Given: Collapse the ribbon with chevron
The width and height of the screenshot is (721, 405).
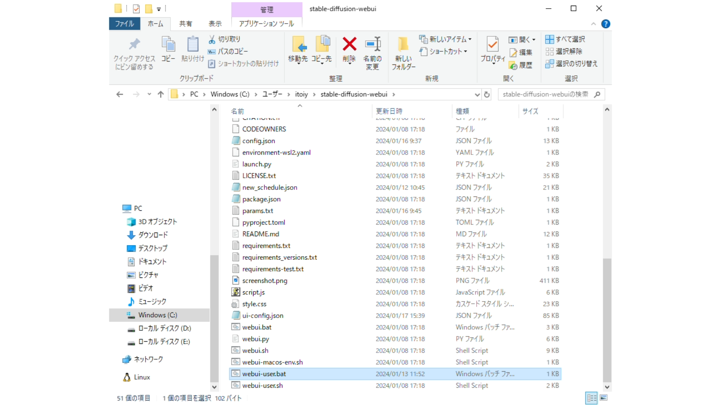Looking at the screenshot, I should tap(593, 24).
